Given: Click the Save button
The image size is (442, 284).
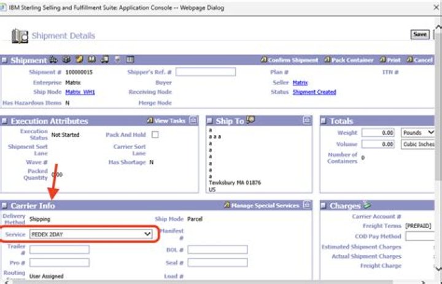Looking at the screenshot, I should (x=420, y=34).
